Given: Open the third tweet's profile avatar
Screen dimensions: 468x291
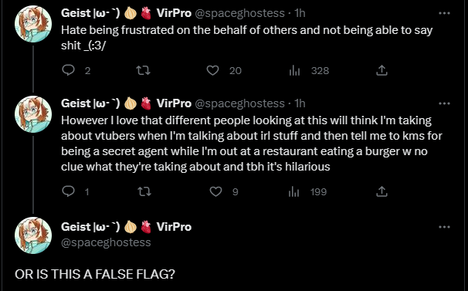Looking at the screenshot, I should [x=33, y=235].
